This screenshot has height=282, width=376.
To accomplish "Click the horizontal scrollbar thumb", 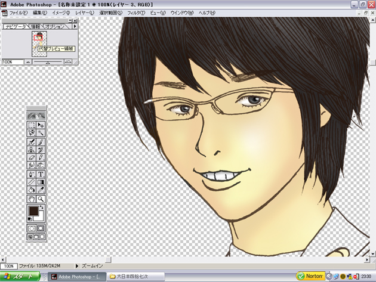I will [109, 260].
